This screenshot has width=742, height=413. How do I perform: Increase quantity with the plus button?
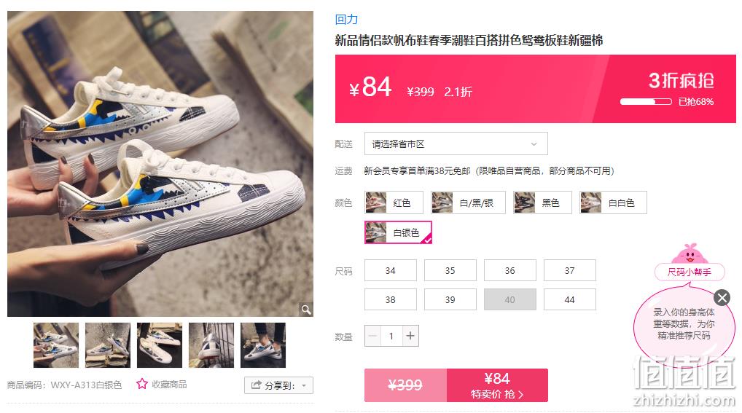tap(410, 336)
